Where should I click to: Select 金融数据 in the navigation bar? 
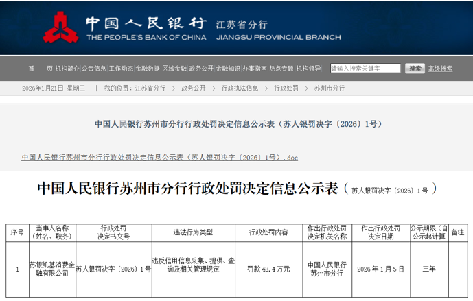pos(148,69)
